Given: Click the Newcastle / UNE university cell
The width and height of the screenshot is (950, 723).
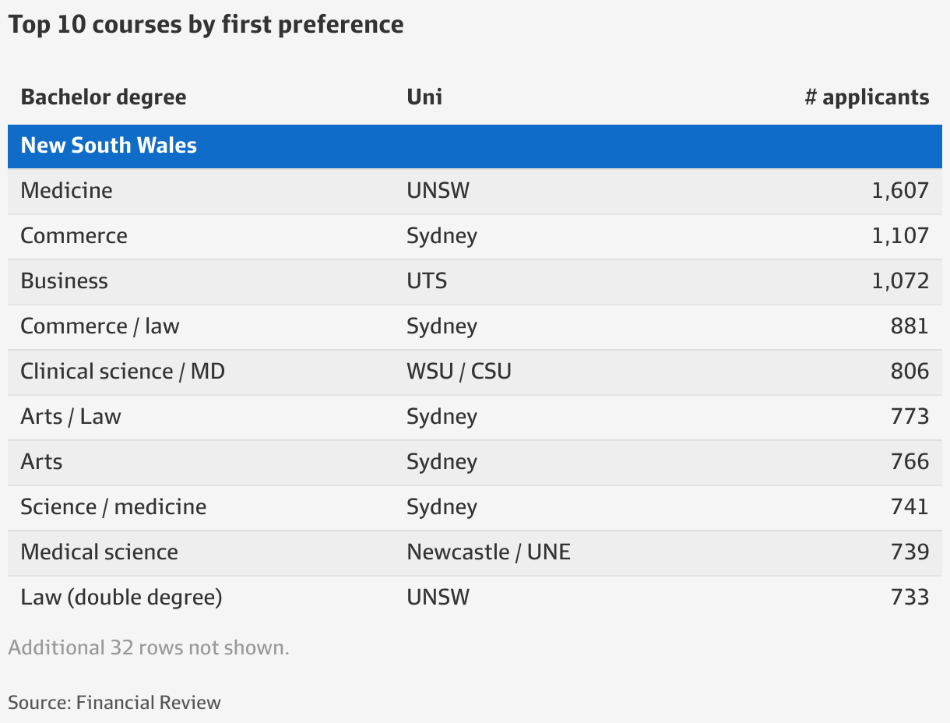Looking at the screenshot, I should (x=487, y=552).
